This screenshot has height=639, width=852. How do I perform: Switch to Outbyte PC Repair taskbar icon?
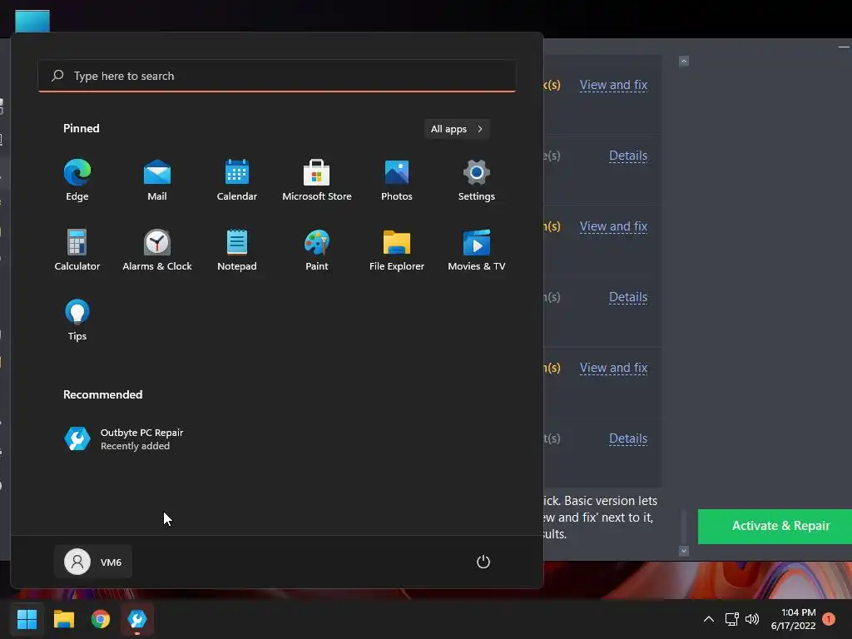pos(137,619)
